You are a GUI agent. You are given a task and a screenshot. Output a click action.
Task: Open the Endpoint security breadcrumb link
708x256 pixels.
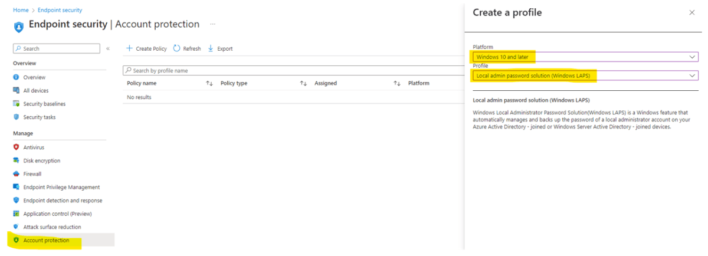59,10
